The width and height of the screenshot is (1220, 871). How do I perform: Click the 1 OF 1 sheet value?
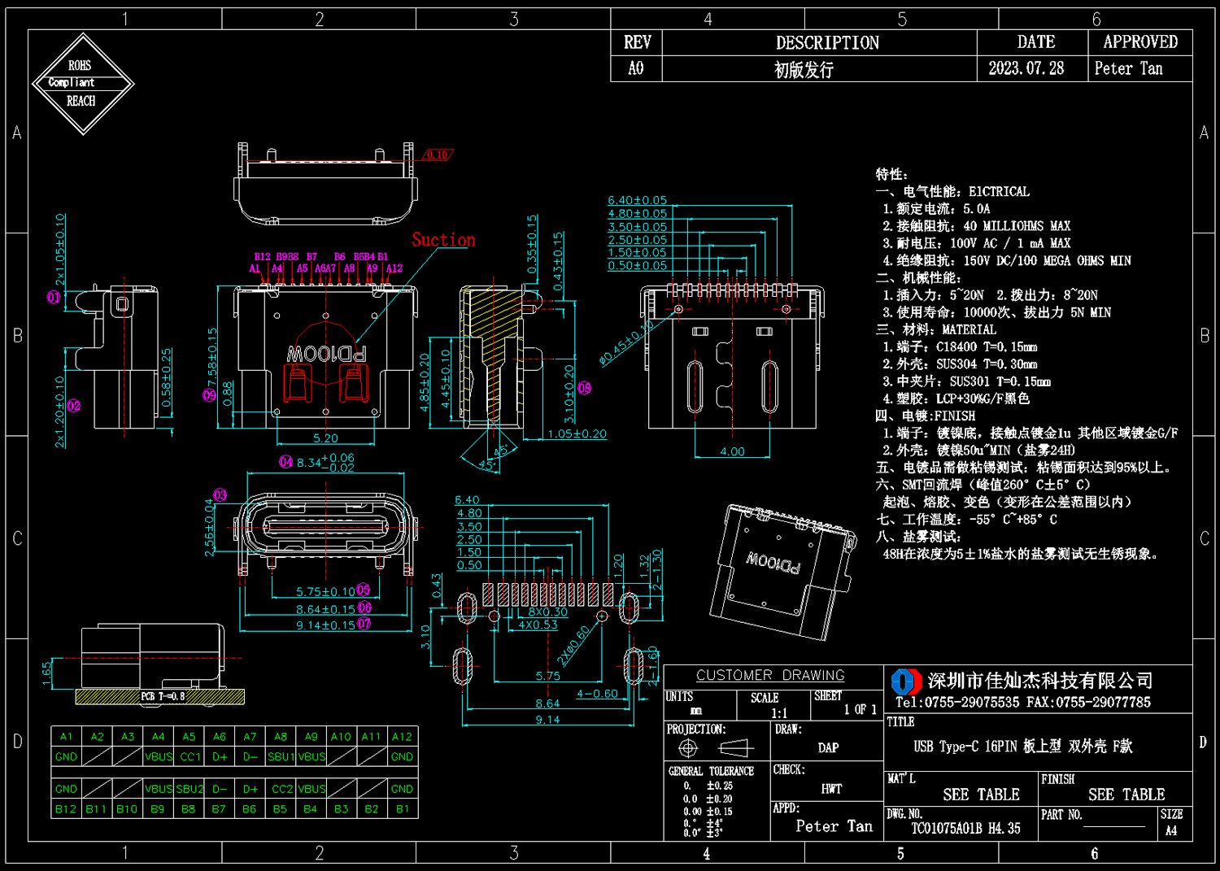tap(860, 709)
